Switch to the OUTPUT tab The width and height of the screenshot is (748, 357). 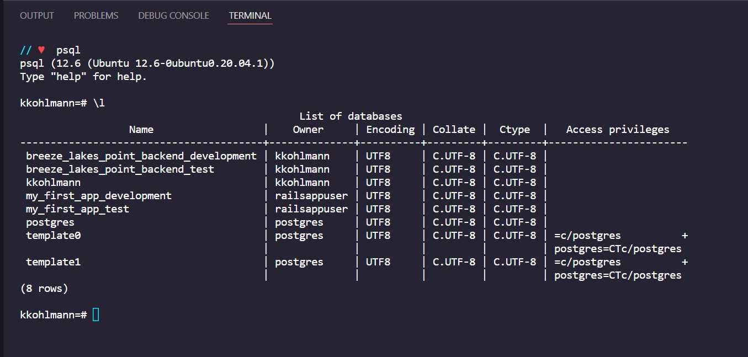pos(37,15)
